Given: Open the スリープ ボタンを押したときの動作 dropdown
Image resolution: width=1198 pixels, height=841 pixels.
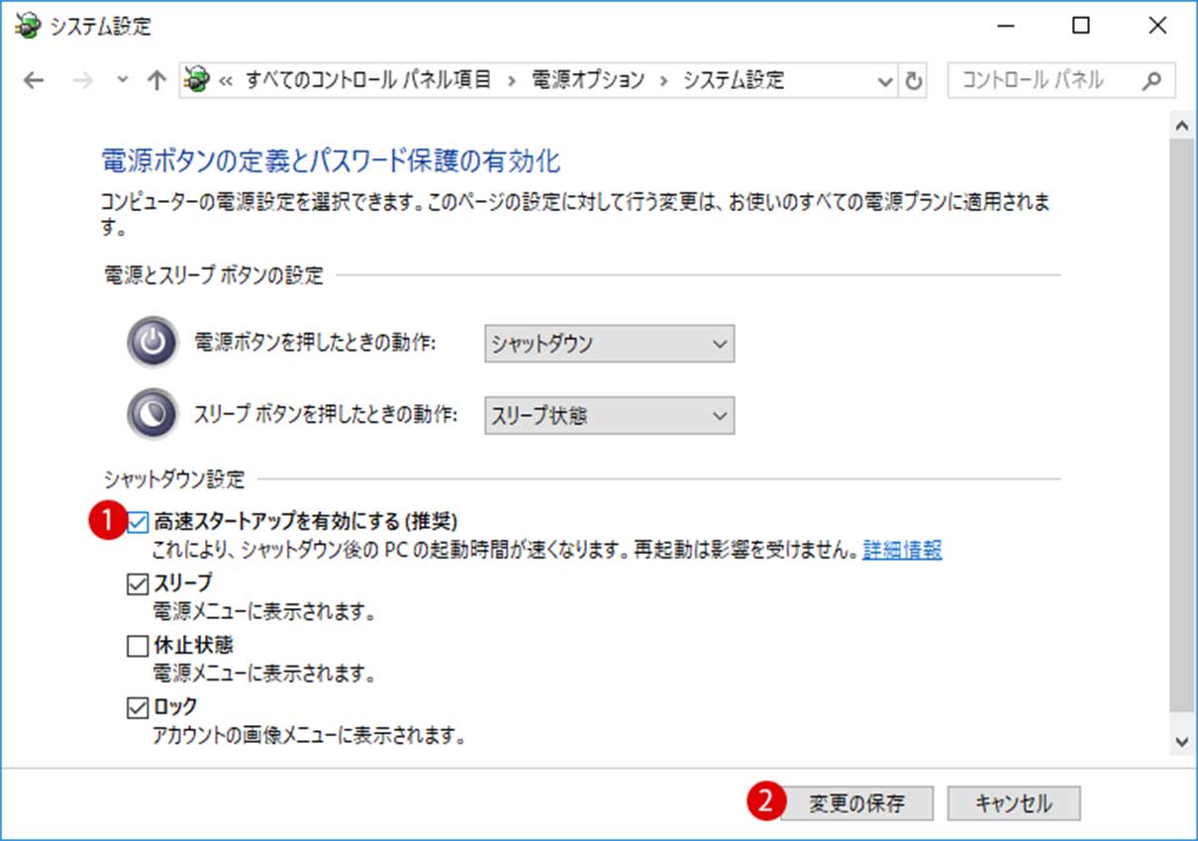Looking at the screenshot, I should [609, 416].
